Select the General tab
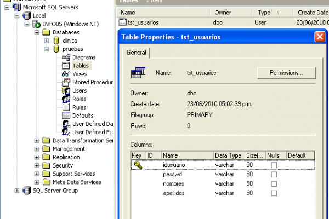 coord(136,53)
